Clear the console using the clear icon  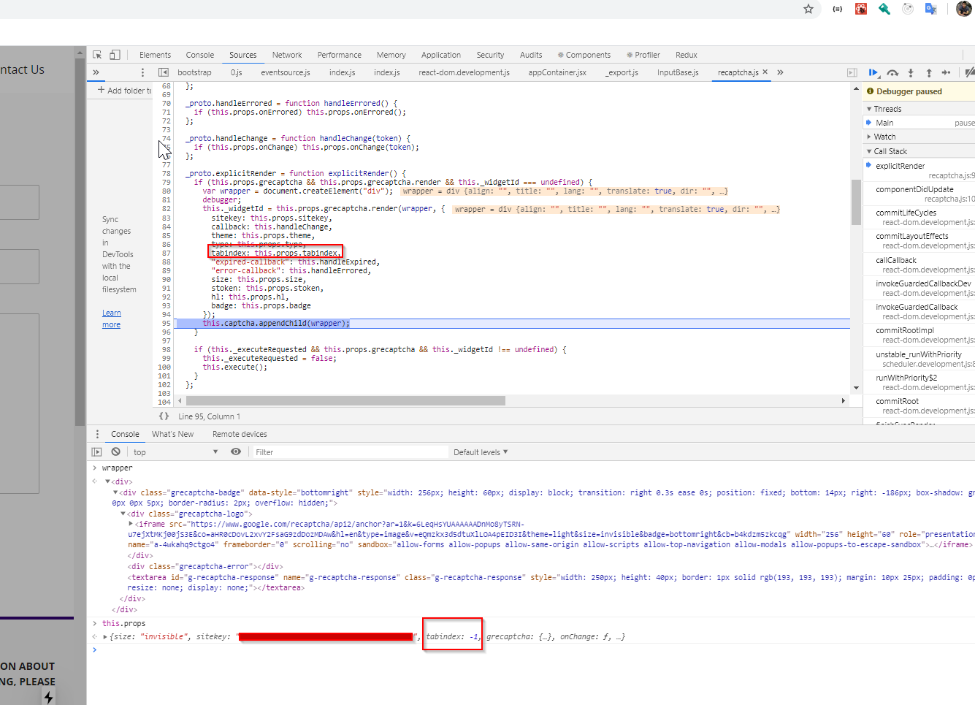click(115, 451)
